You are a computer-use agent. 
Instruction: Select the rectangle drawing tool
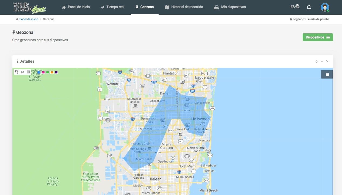[x=28, y=72]
